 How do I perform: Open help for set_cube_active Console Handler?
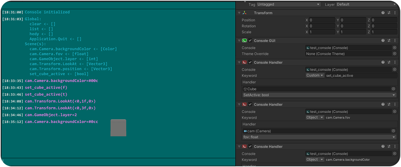coord(383,62)
